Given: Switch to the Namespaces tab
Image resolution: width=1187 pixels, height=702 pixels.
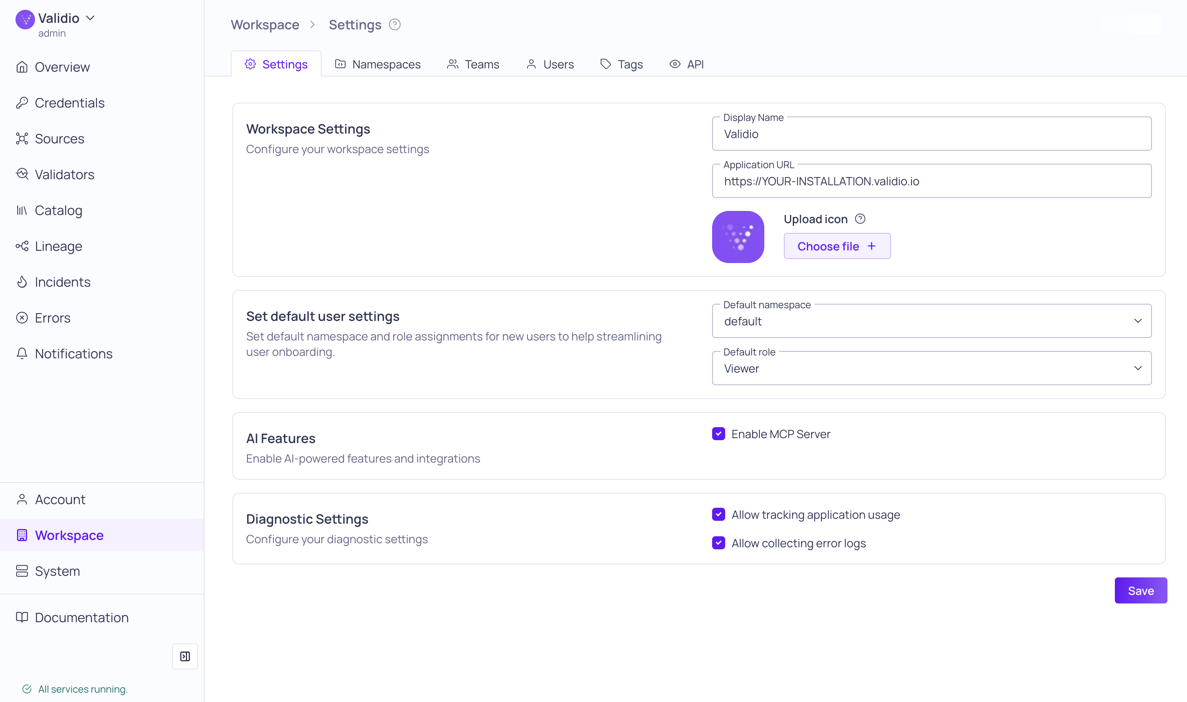Looking at the screenshot, I should coord(377,64).
